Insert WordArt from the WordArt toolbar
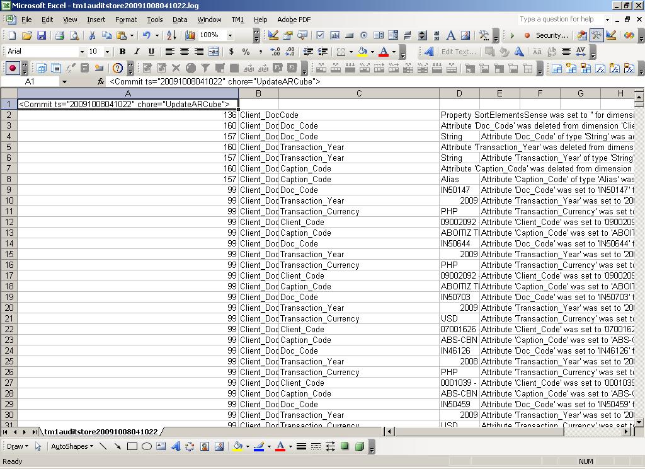645x469 pixels. click(428, 52)
